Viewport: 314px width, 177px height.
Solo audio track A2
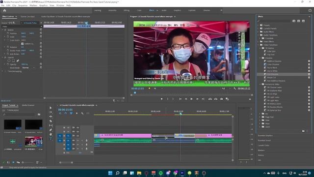tap(82, 145)
